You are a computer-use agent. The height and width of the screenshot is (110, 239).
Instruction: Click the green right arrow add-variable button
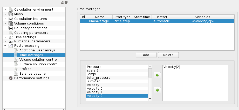pyautogui.click(x=157, y=76)
